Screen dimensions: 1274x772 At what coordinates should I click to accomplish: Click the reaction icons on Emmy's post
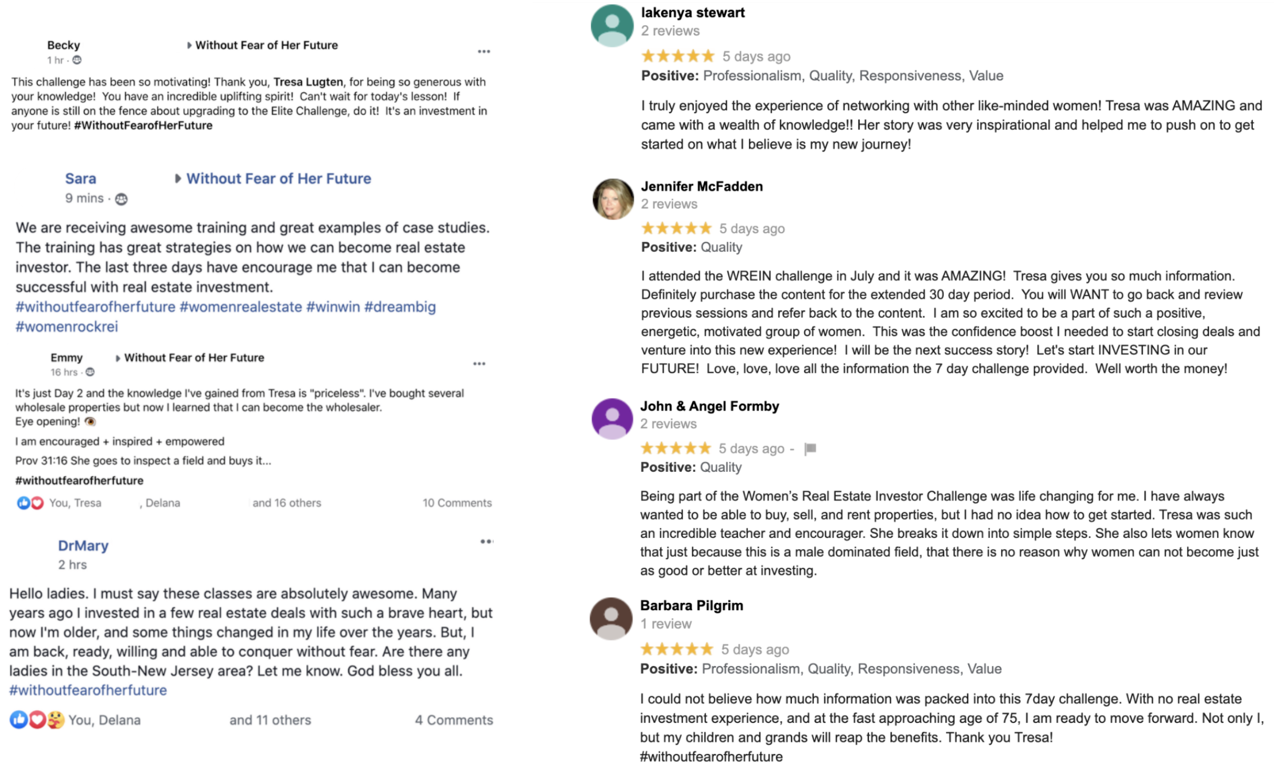[x=30, y=503]
